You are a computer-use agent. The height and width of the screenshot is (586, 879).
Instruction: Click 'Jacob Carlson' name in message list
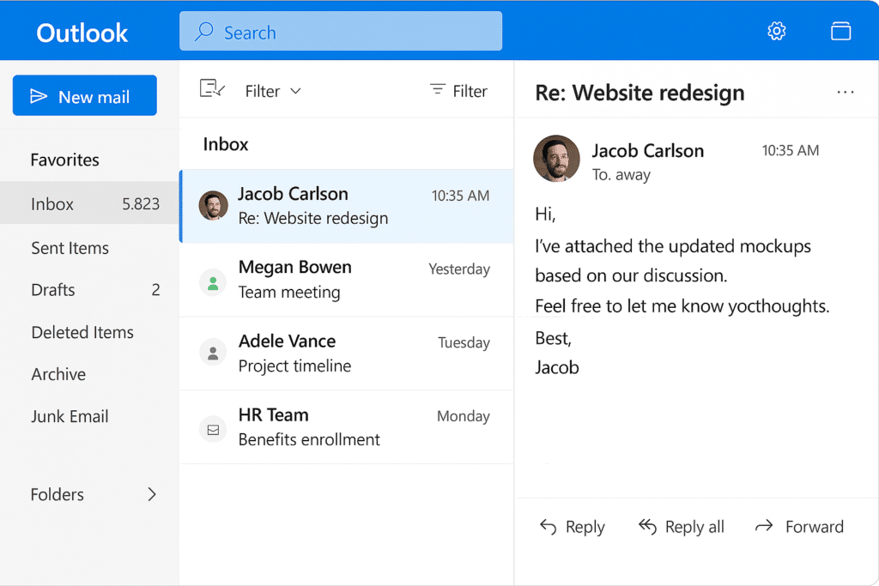pos(293,194)
